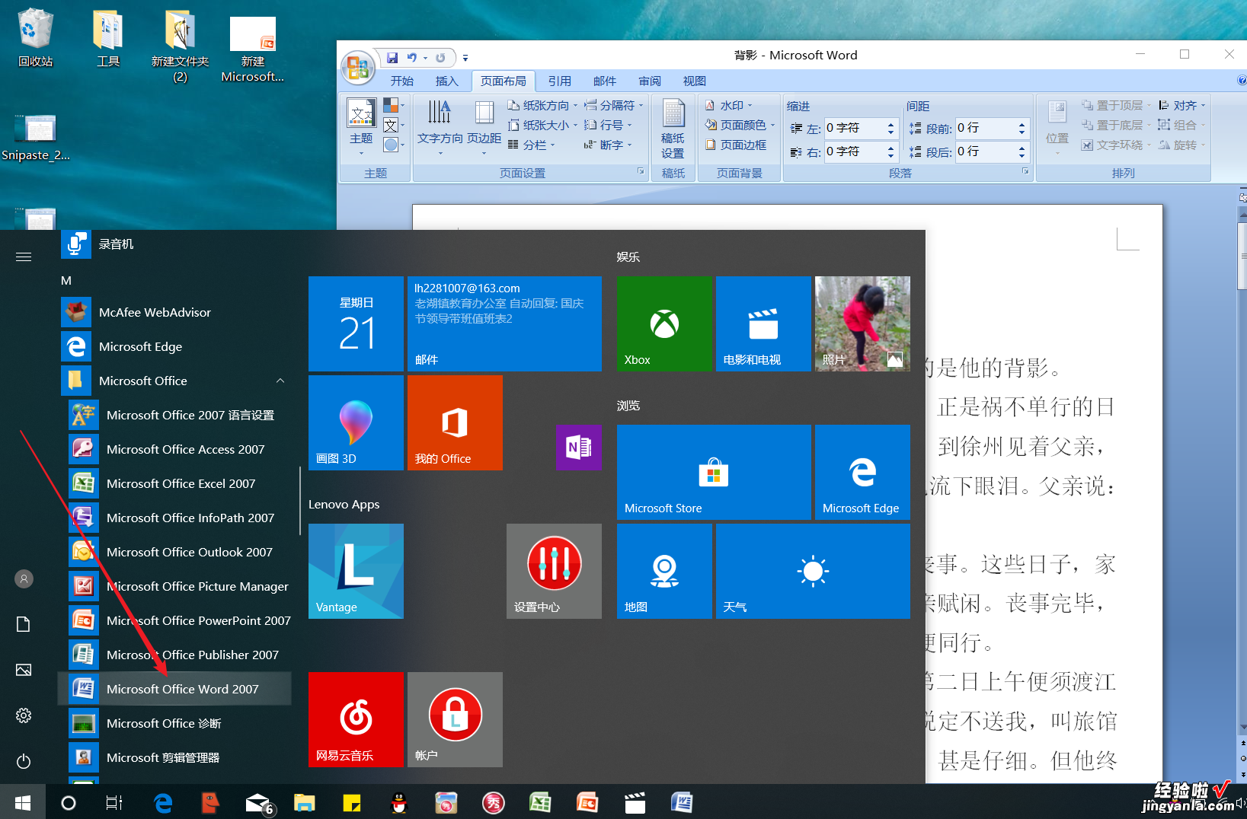Open Start menu power options

pyautogui.click(x=24, y=761)
